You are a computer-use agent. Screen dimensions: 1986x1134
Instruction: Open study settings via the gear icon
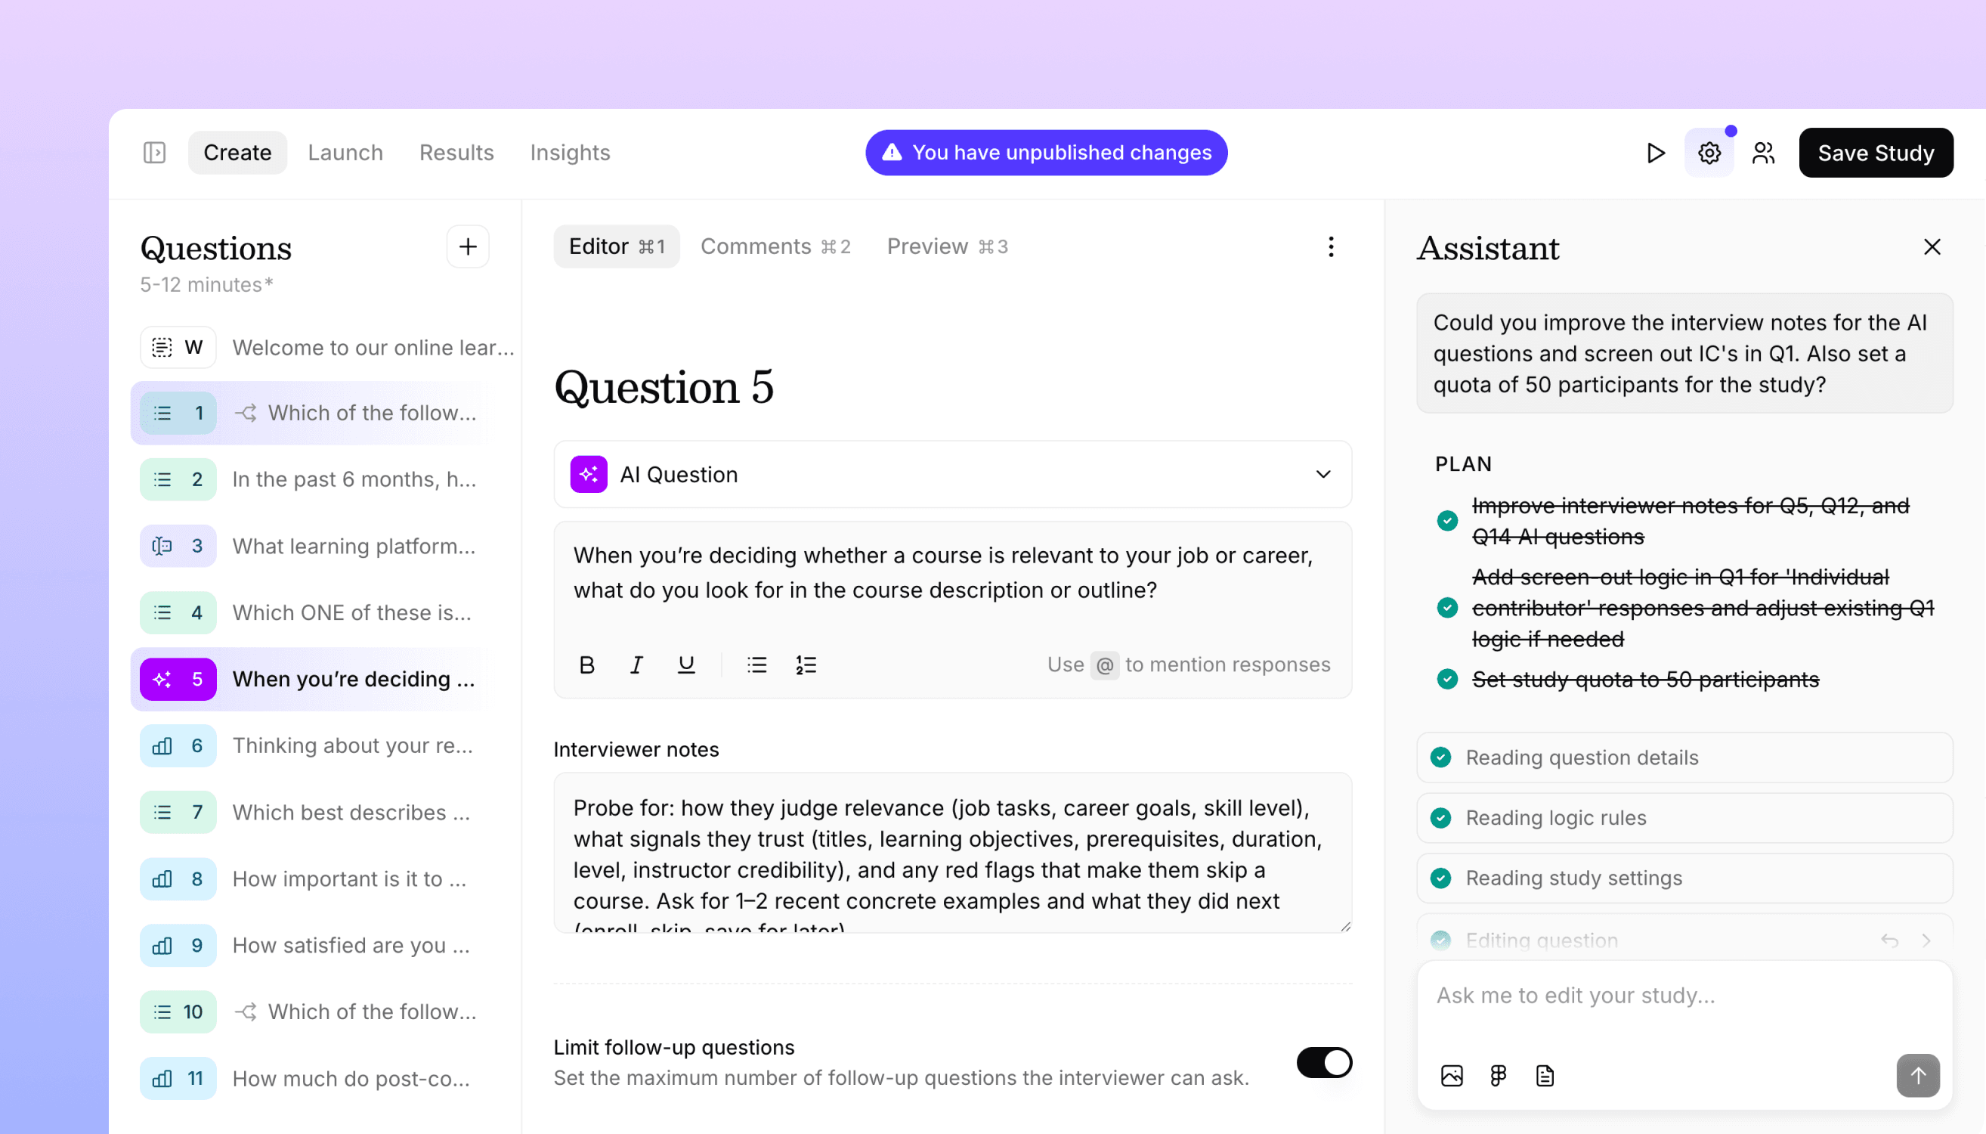[x=1708, y=153]
